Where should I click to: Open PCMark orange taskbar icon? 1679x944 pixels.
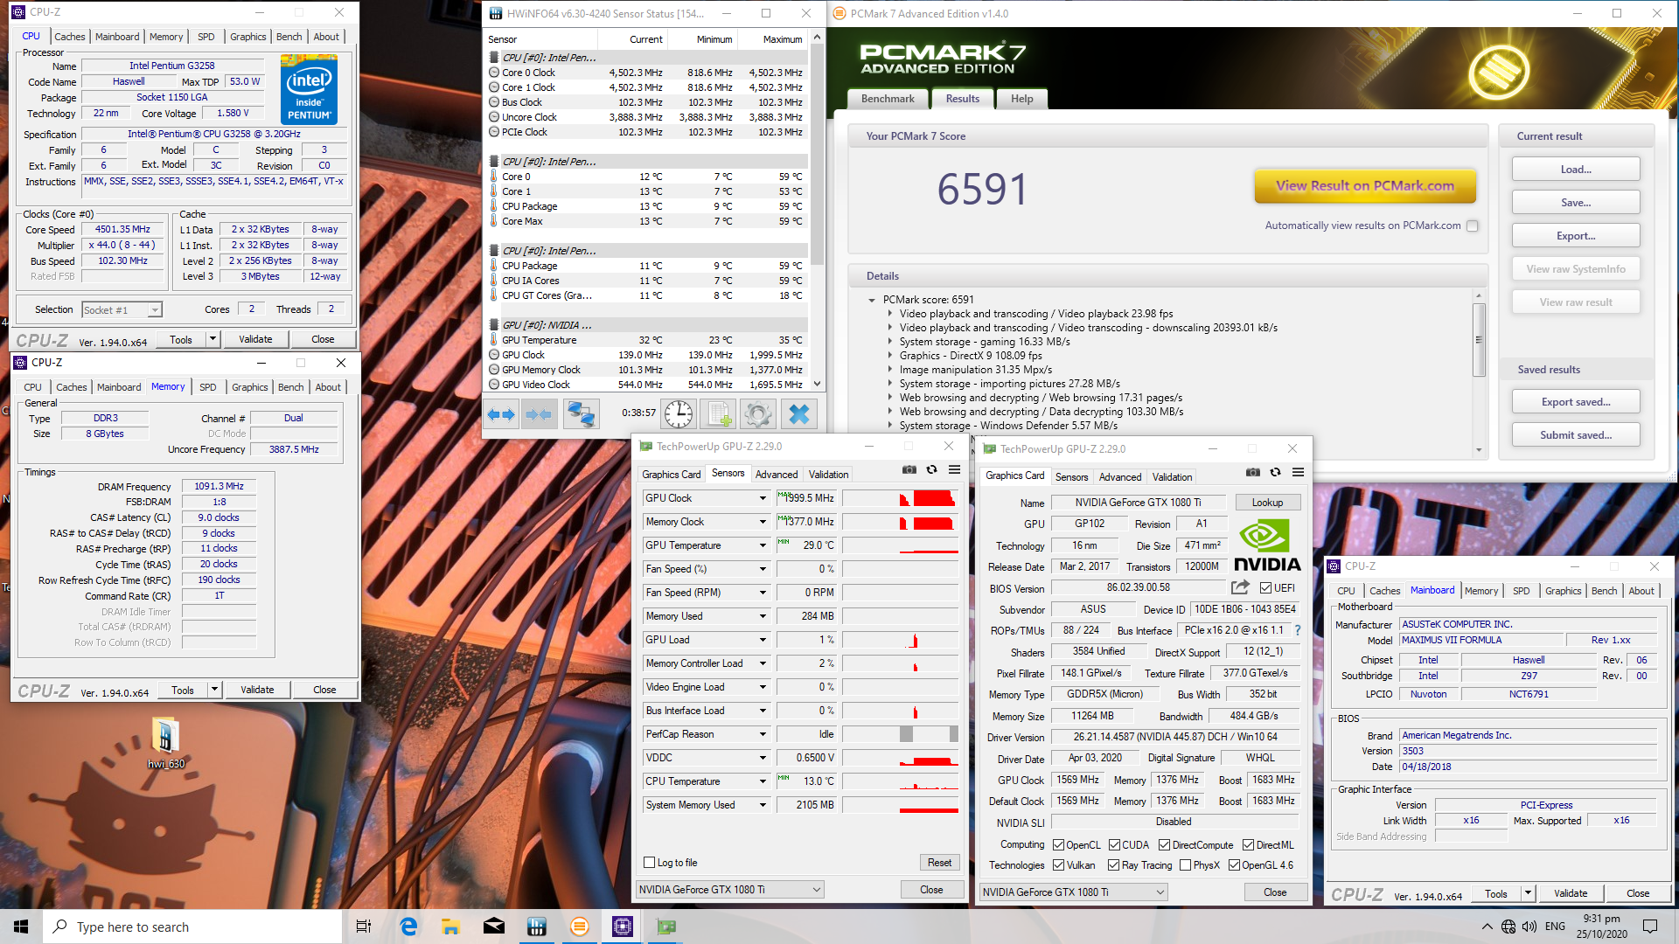[579, 927]
